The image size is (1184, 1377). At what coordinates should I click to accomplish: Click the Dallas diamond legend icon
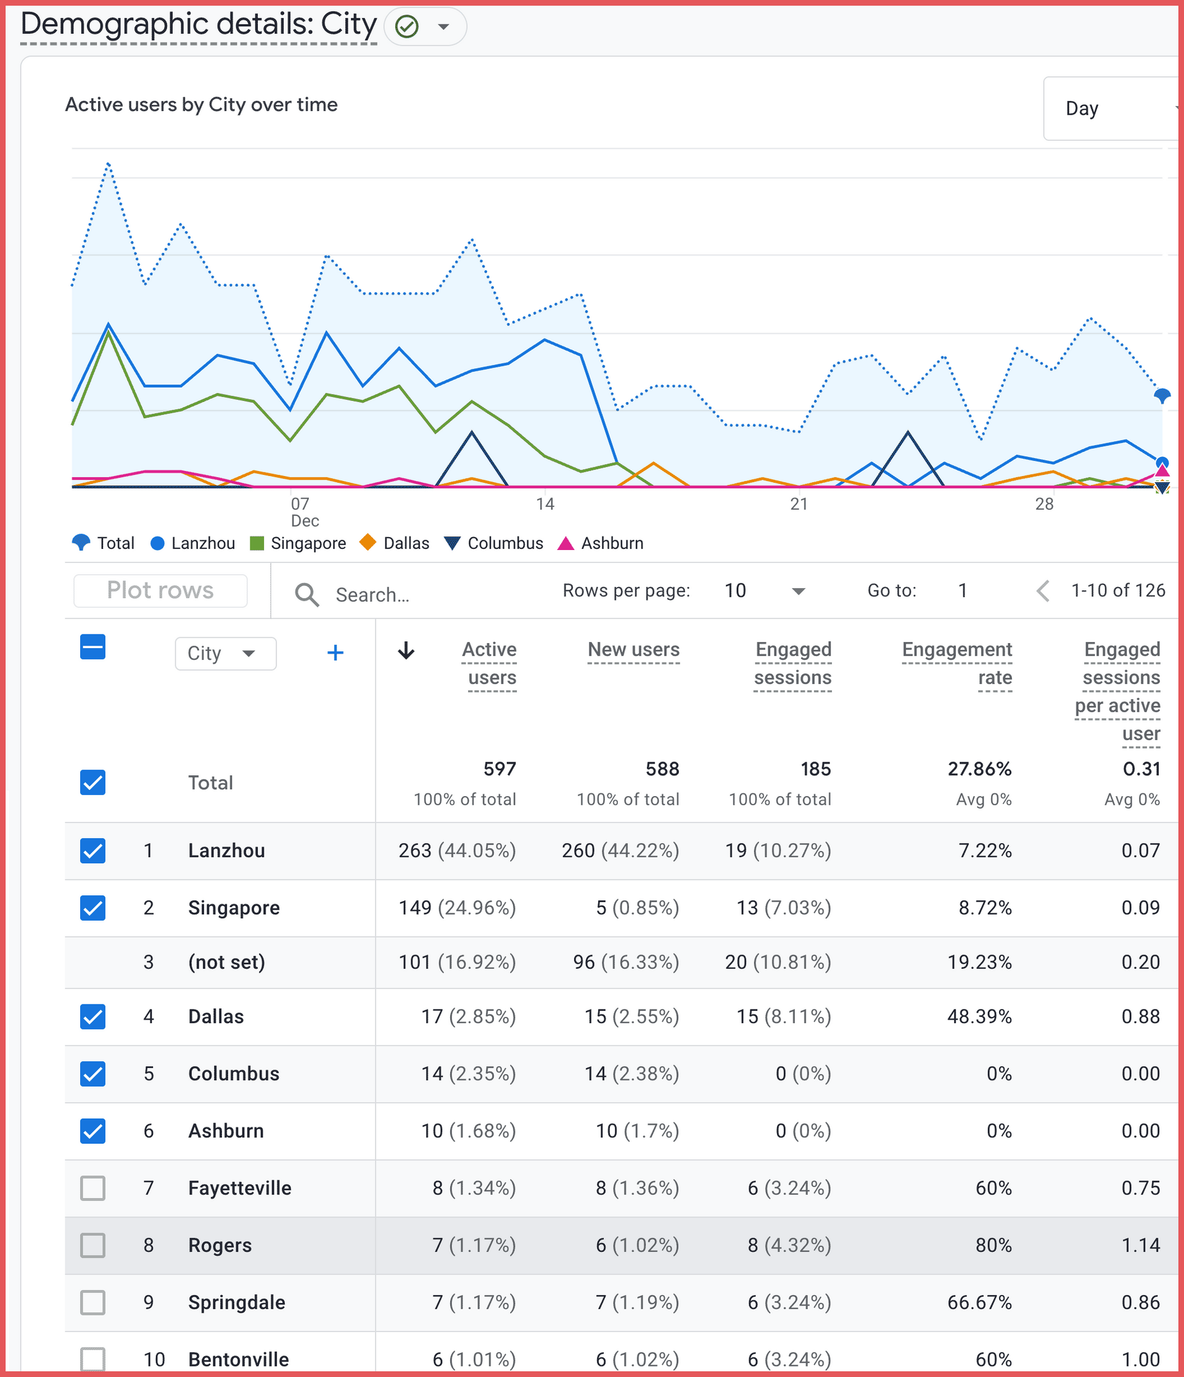click(x=368, y=542)
